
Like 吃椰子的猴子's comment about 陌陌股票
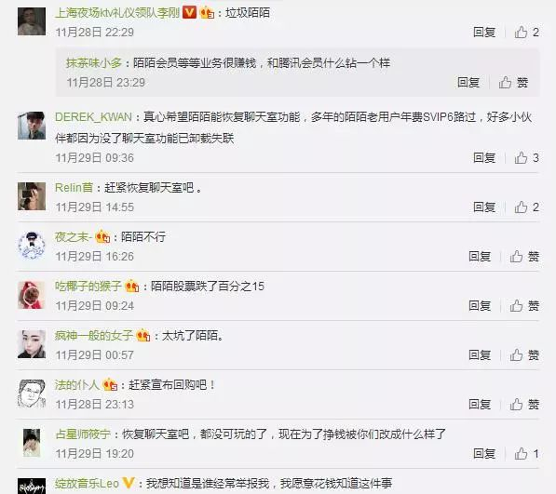(516, 305)
